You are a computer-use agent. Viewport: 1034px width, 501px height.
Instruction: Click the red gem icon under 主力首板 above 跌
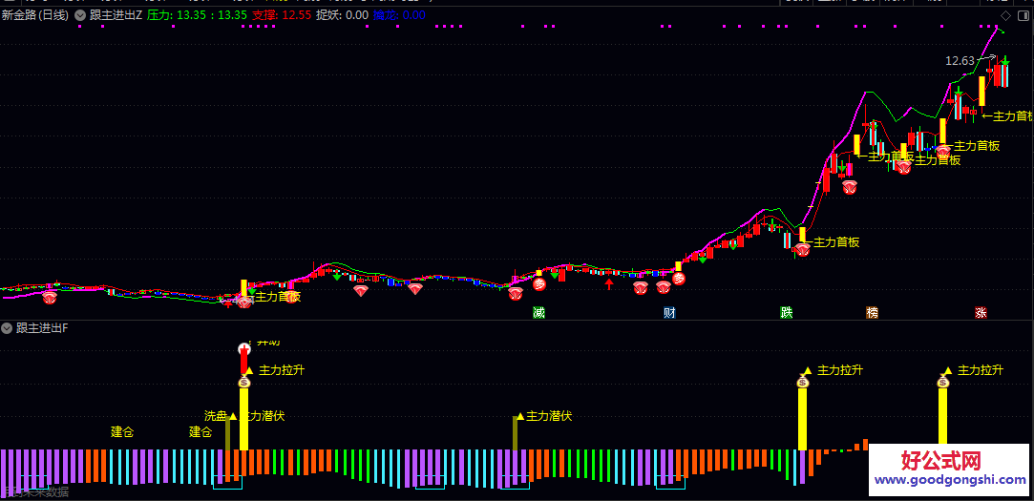(x=803, y=250)
